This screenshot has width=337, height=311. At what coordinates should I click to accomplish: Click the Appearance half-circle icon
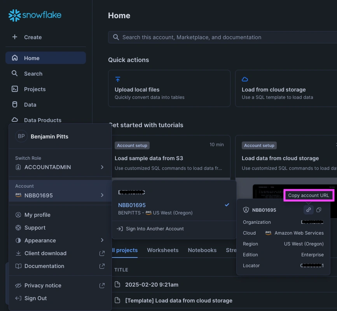pos(18,240)
